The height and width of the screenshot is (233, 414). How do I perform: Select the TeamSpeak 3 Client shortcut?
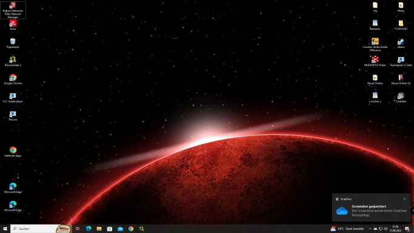click(x=401, y=61)
